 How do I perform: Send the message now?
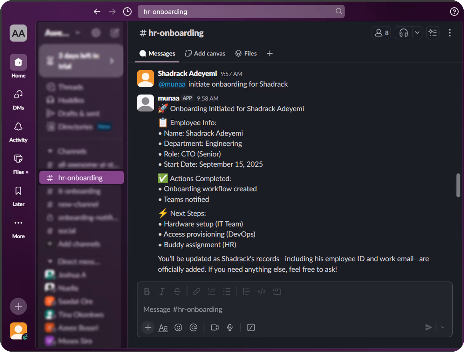click(x=428, y=327)
